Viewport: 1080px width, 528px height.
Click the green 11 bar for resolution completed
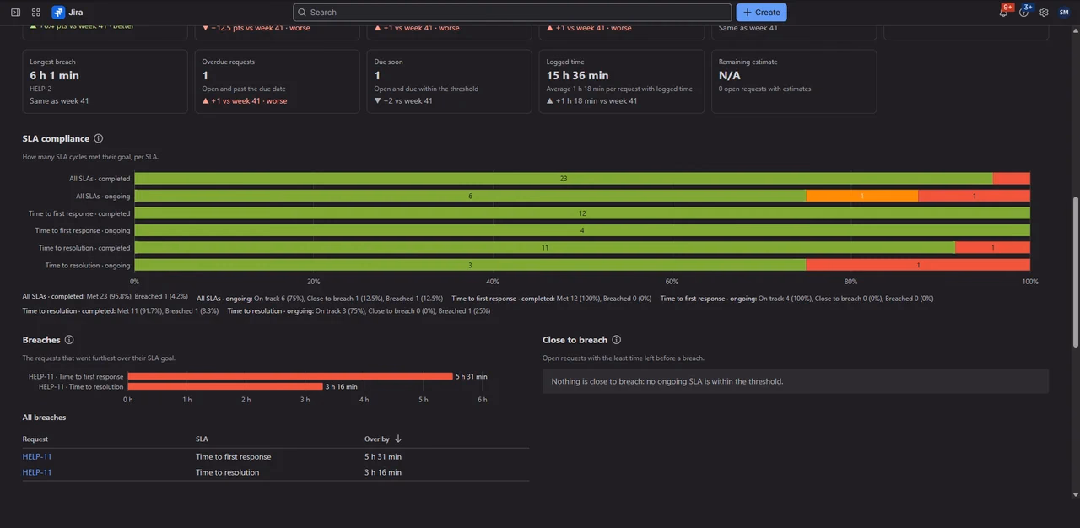click(545, 248)
